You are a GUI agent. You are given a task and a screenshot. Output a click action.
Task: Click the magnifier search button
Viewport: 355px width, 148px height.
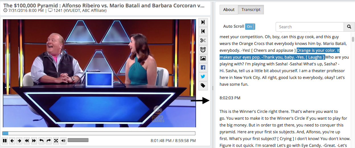[349, 27]
